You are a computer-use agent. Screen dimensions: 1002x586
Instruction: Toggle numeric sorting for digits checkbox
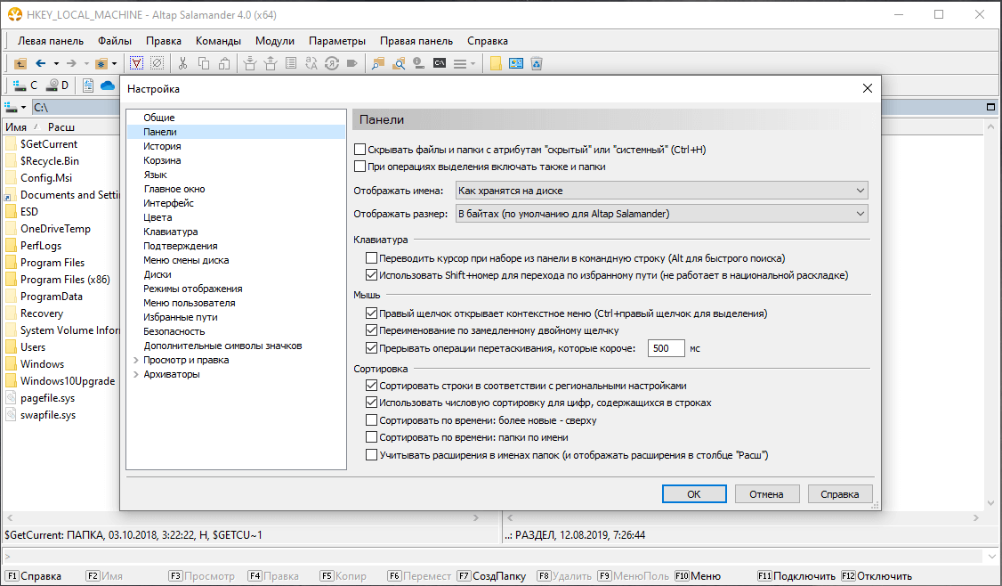pos(371,403)
